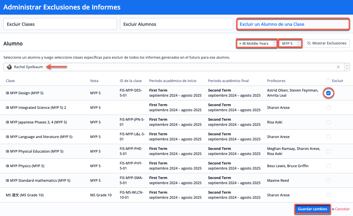
Task: Check Excluir for IB MYP Integrated Science
Action: (328, 108)
